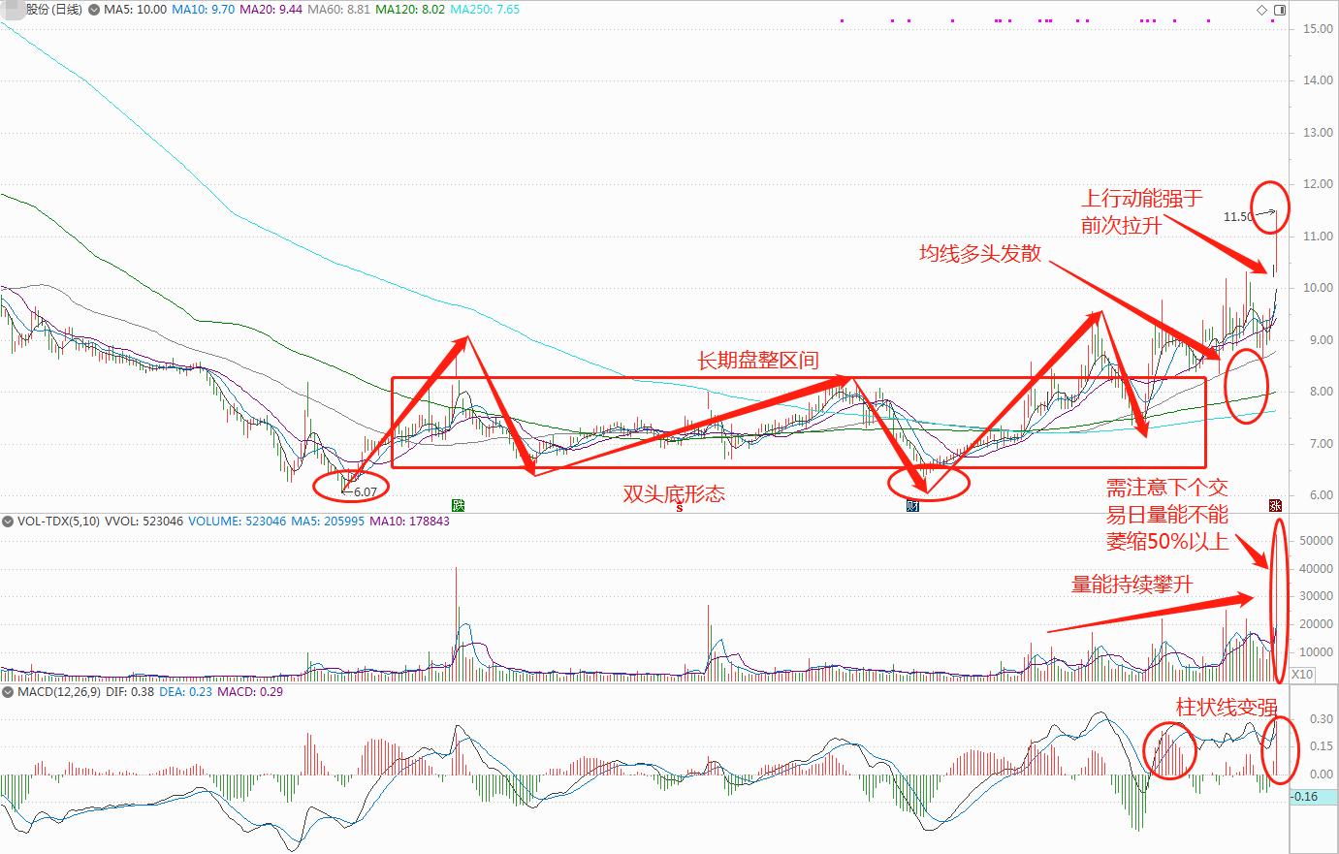Select the MA10: 9.70 label
1339x854 pixels.
204,9
